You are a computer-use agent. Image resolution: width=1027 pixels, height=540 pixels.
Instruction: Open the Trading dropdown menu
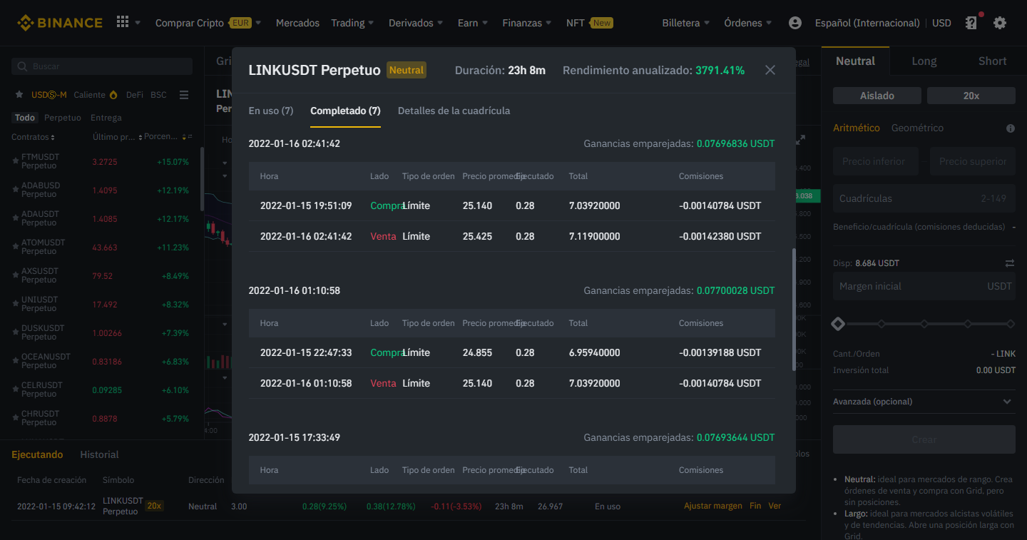pos(352,23)
